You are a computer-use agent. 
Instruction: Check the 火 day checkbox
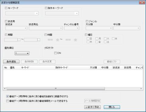(x=105, y=39)
